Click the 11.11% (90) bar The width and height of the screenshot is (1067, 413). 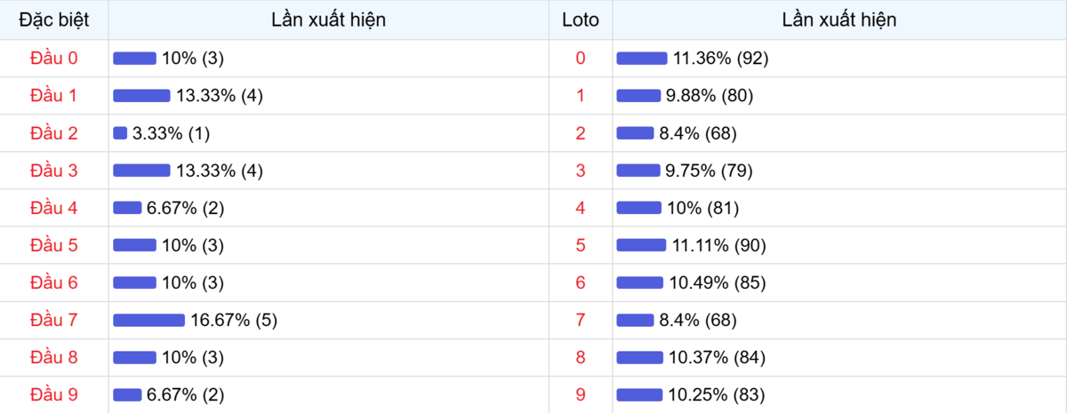(640, 245)
